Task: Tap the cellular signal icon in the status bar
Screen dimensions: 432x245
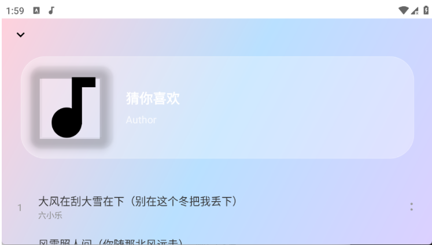Action: (x=415, y=11)
